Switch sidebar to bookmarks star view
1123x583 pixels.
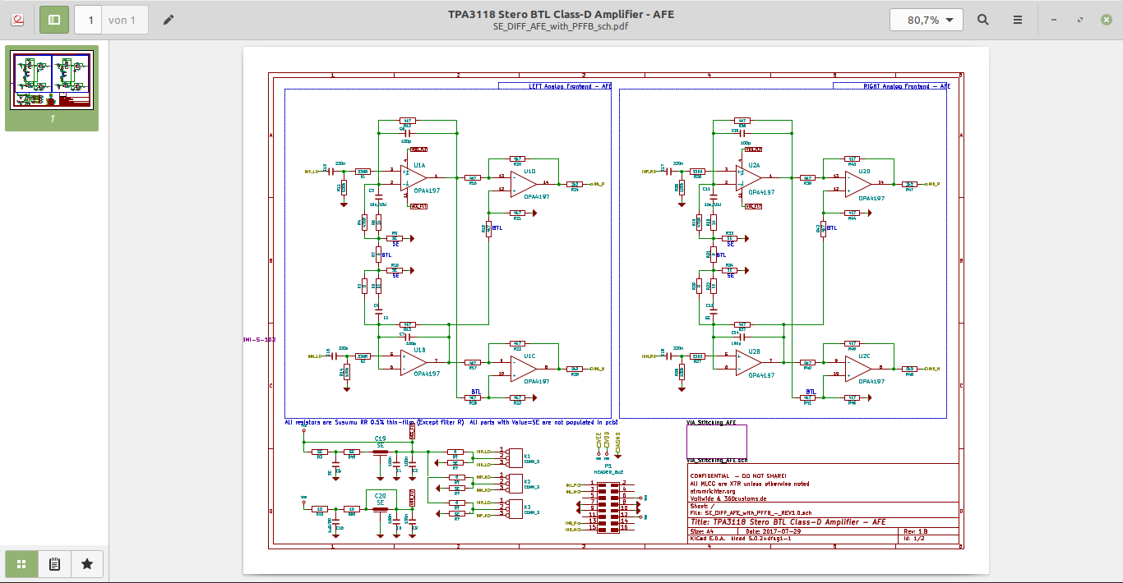pos(87,564)
